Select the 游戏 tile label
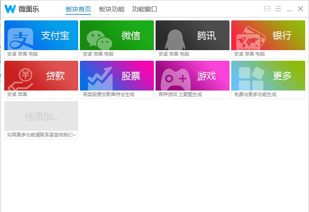 pyautogui.click(x=207, y=76)
